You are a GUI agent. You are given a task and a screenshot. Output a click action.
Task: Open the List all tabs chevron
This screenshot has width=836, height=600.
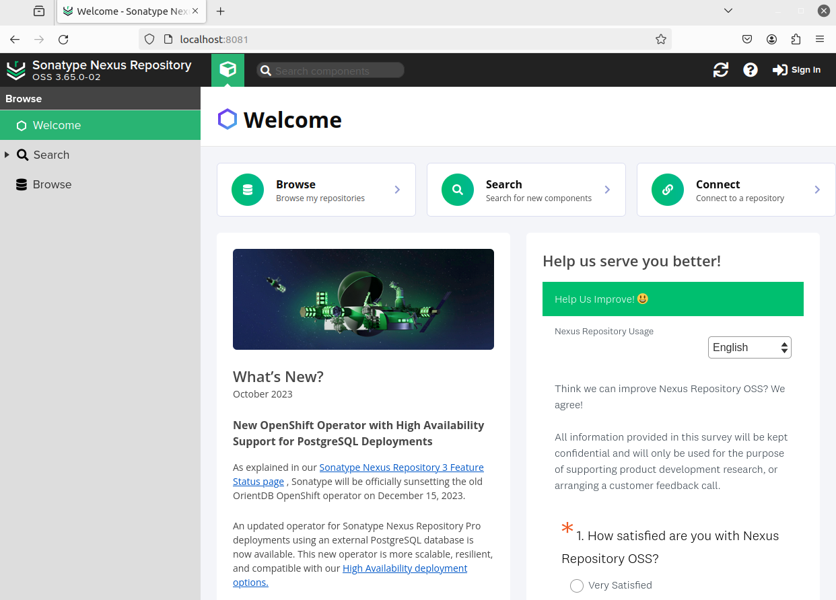click(728, 11)
